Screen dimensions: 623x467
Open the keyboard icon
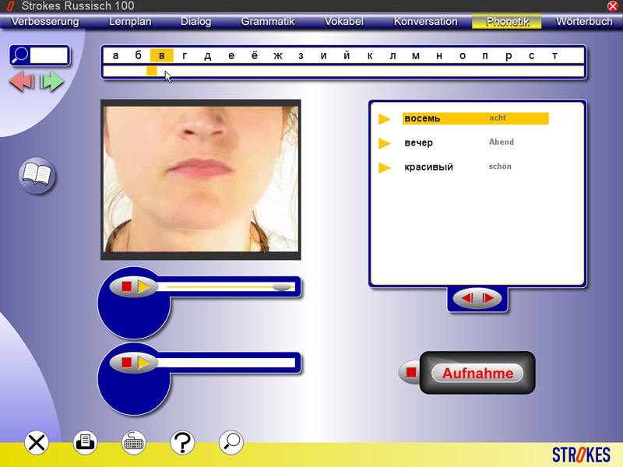(x=134, y=442)
